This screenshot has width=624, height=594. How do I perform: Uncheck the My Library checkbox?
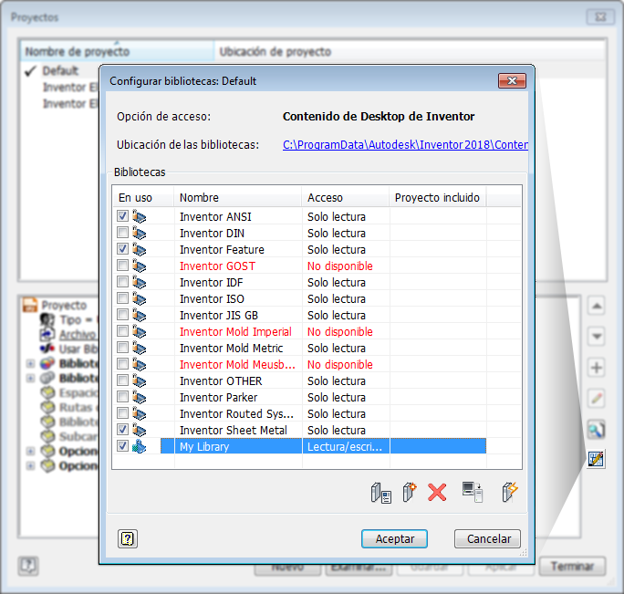(122, 446)
